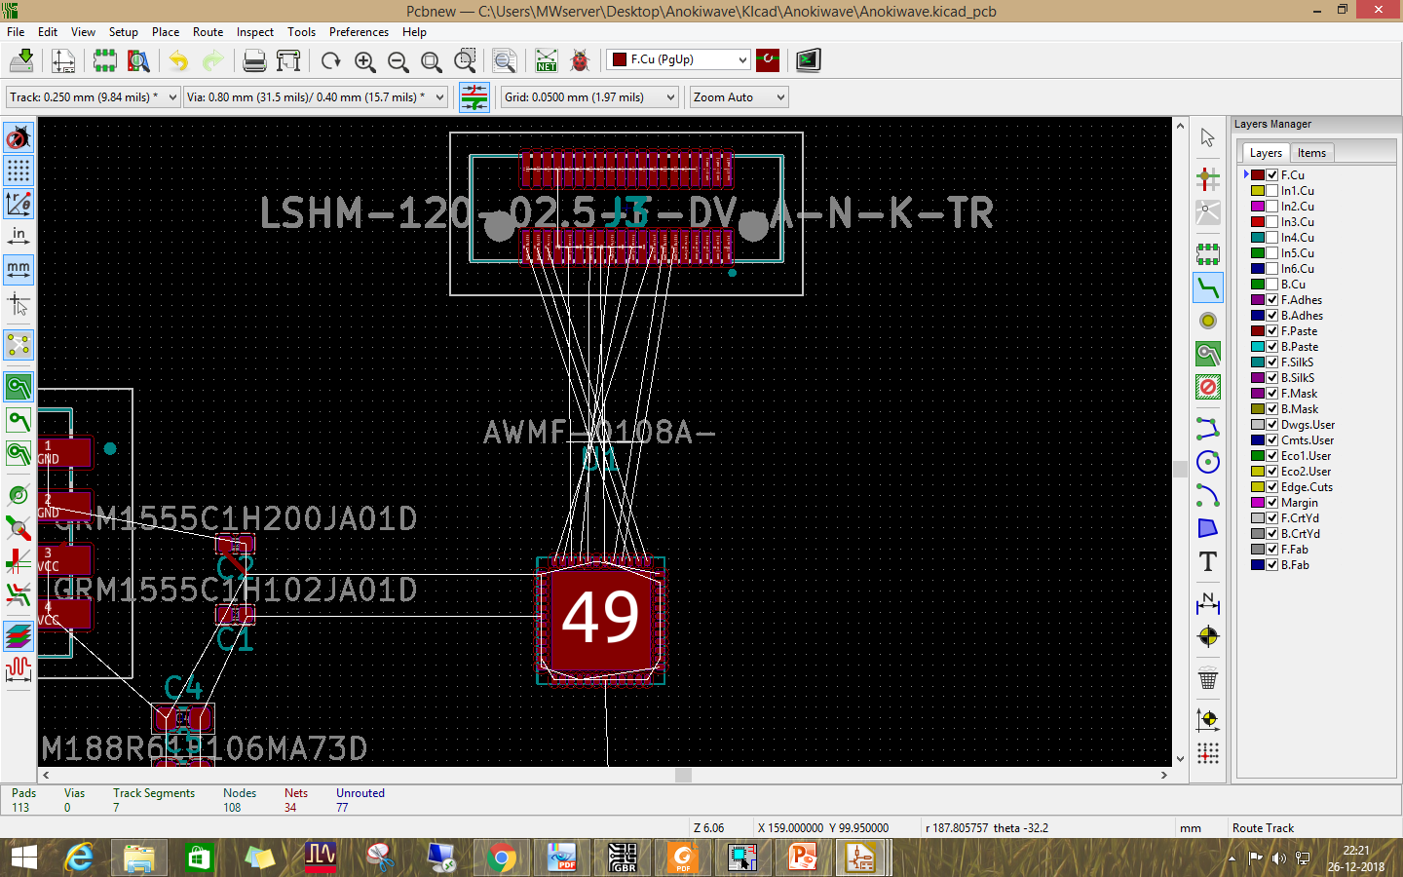Select the arrow pointer tool
Viewport: 1403px width, 877px height.
coord(1208,137)
